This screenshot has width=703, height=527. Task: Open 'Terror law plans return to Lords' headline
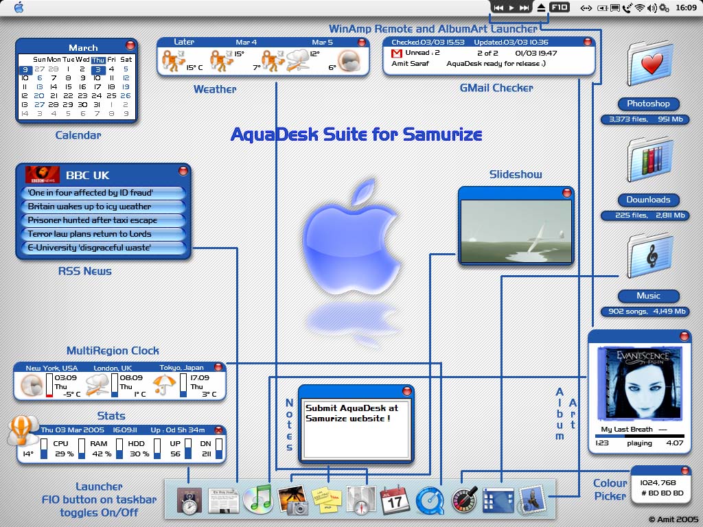click(x=103, y=234)
